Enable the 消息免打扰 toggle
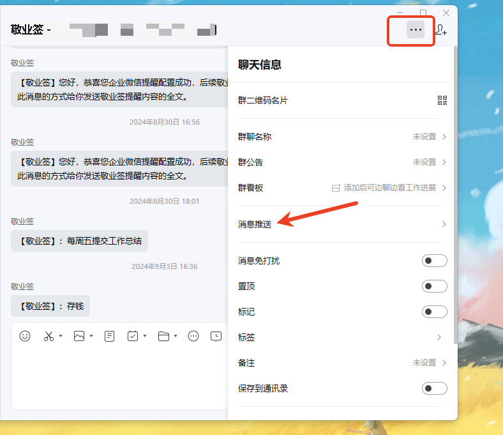 [x=434, y=261]
